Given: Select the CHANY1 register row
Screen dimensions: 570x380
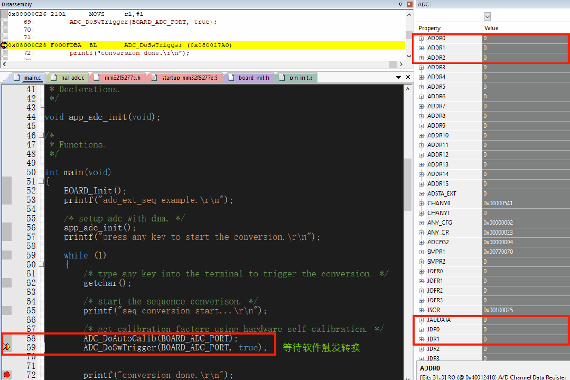Looking at the screenshot, I should (x=493, y=213).
